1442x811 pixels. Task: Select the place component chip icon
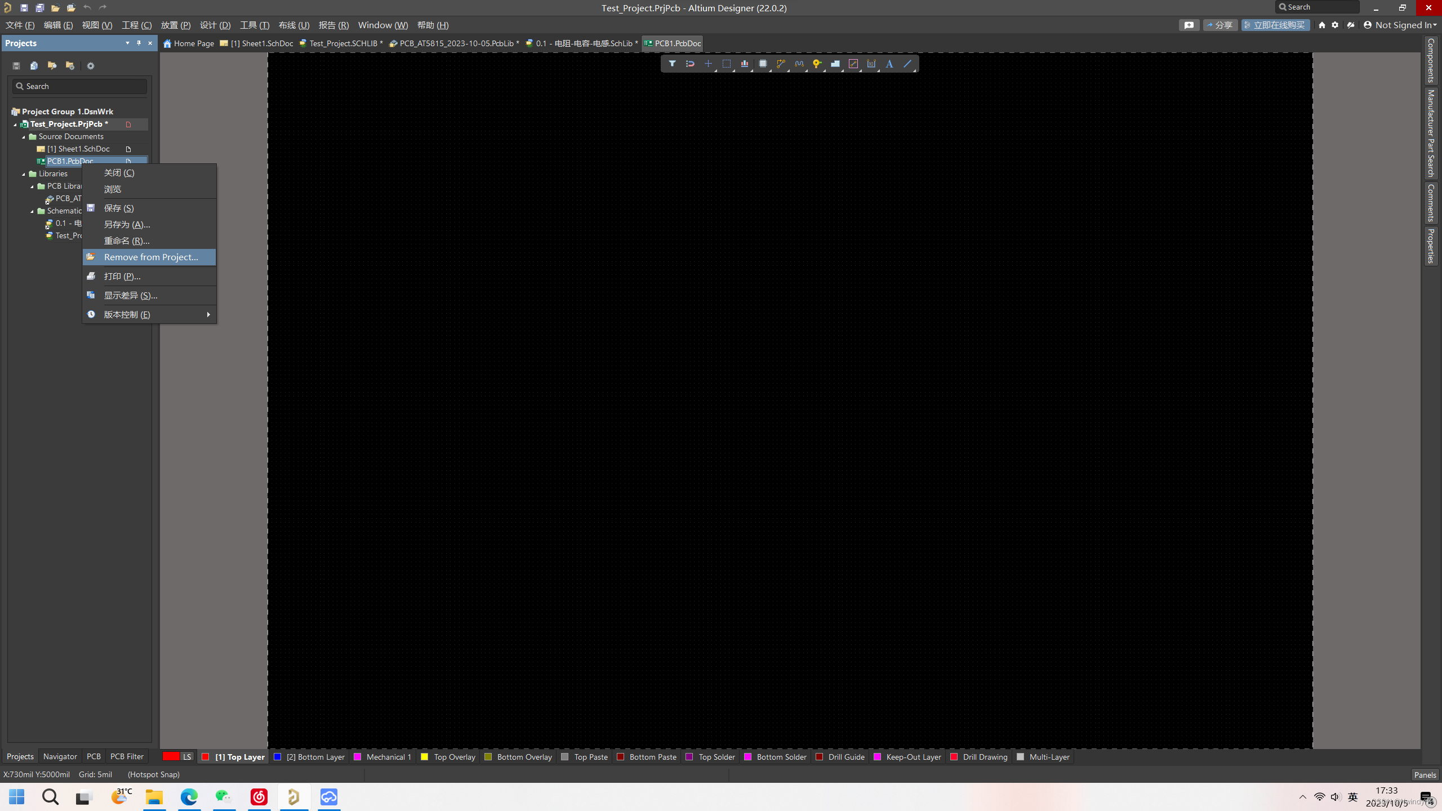coord(763,64)
